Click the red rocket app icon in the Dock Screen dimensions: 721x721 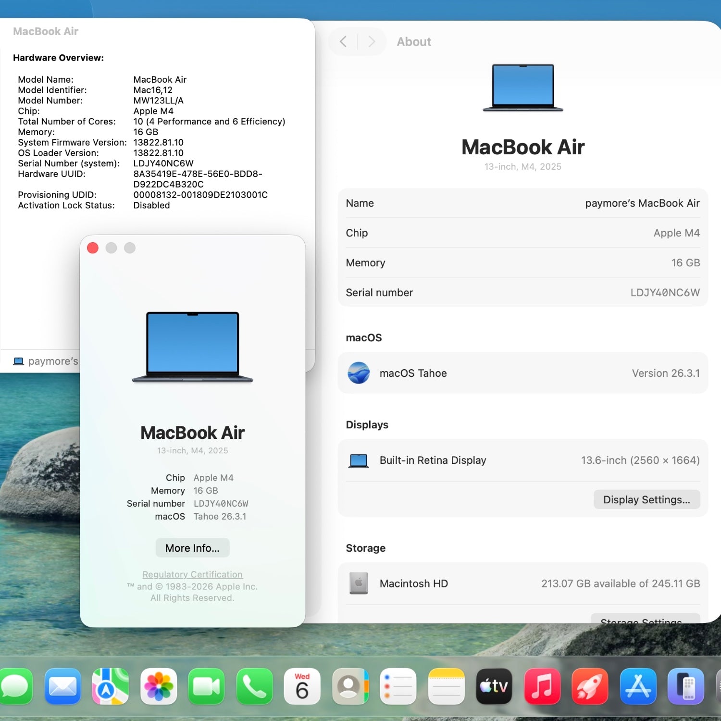590,686
